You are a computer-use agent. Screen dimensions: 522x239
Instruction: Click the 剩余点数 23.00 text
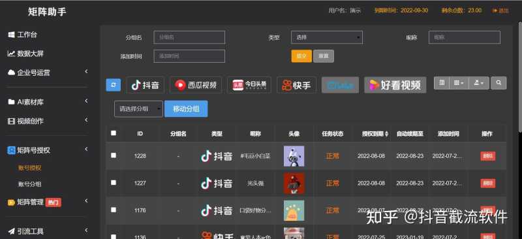(461, 10)
